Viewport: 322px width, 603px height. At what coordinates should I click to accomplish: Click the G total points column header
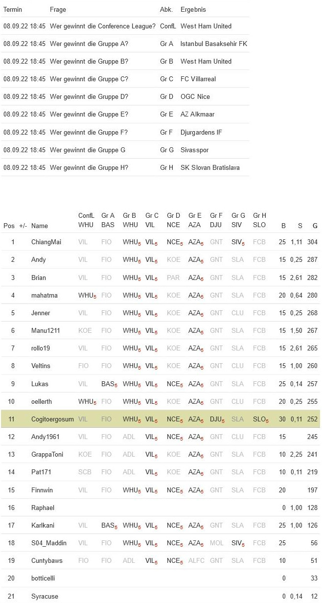tap(315, 226)
